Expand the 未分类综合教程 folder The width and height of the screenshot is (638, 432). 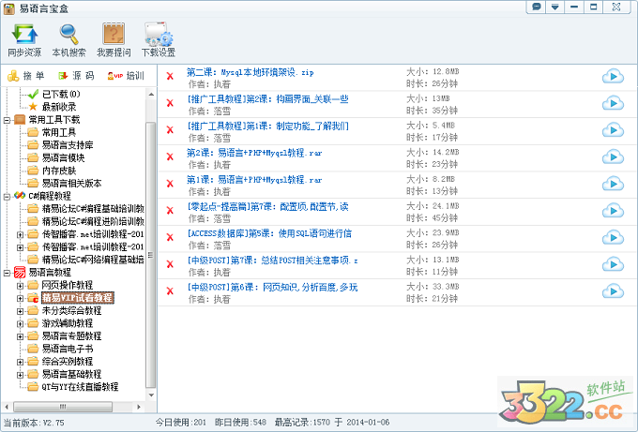(20, 311)
